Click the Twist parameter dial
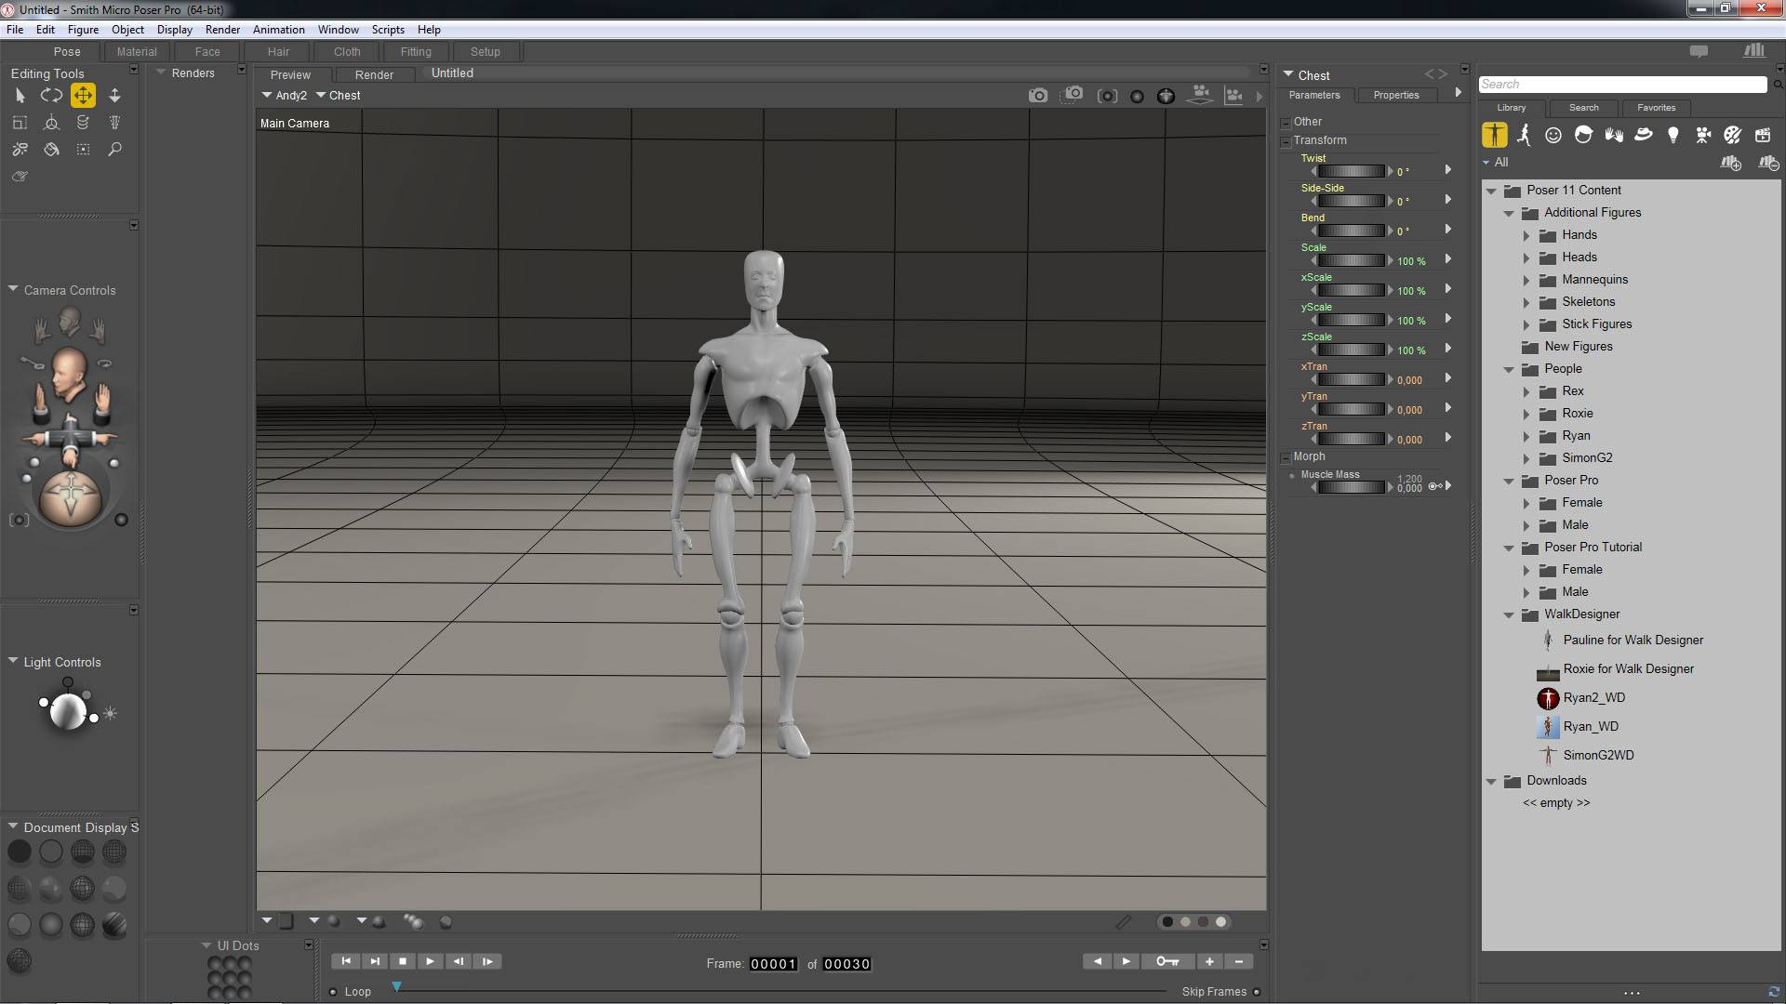 tap(1352, 171)
